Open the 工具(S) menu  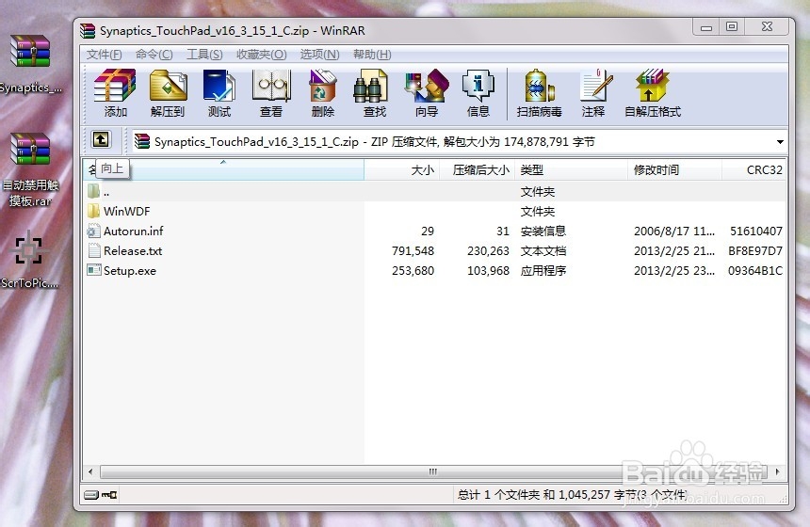pos(204,55)
